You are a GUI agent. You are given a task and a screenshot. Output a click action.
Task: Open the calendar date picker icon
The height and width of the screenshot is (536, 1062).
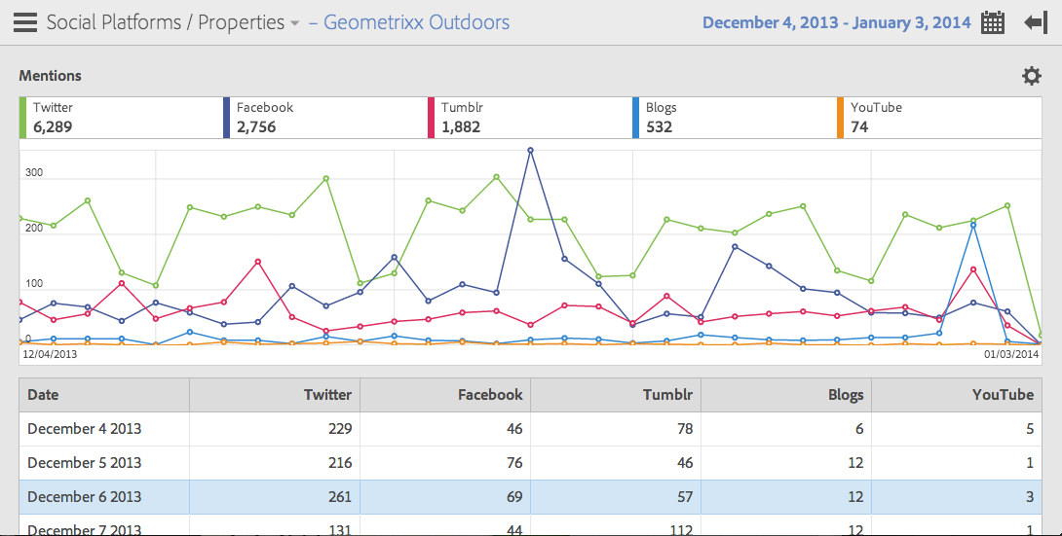[x=993, y=23]
